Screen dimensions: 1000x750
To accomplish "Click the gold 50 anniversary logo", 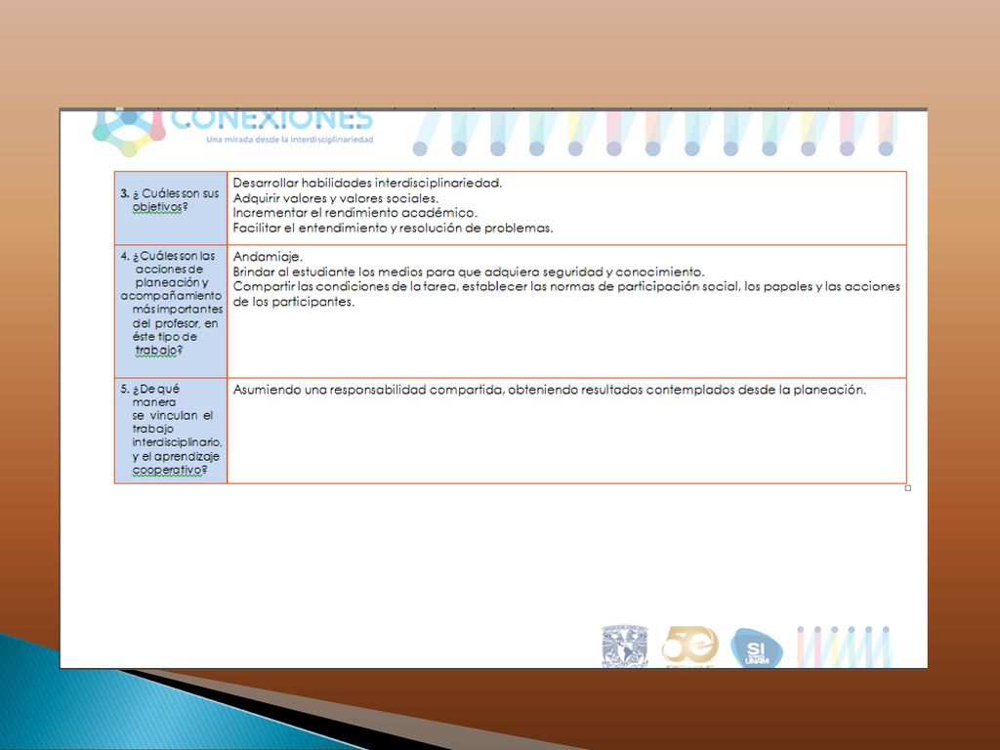I will point(689,646).
